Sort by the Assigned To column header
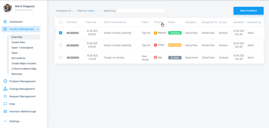This screenshot has width=269, height=128. pyautogui.click(x=209, y=22)
